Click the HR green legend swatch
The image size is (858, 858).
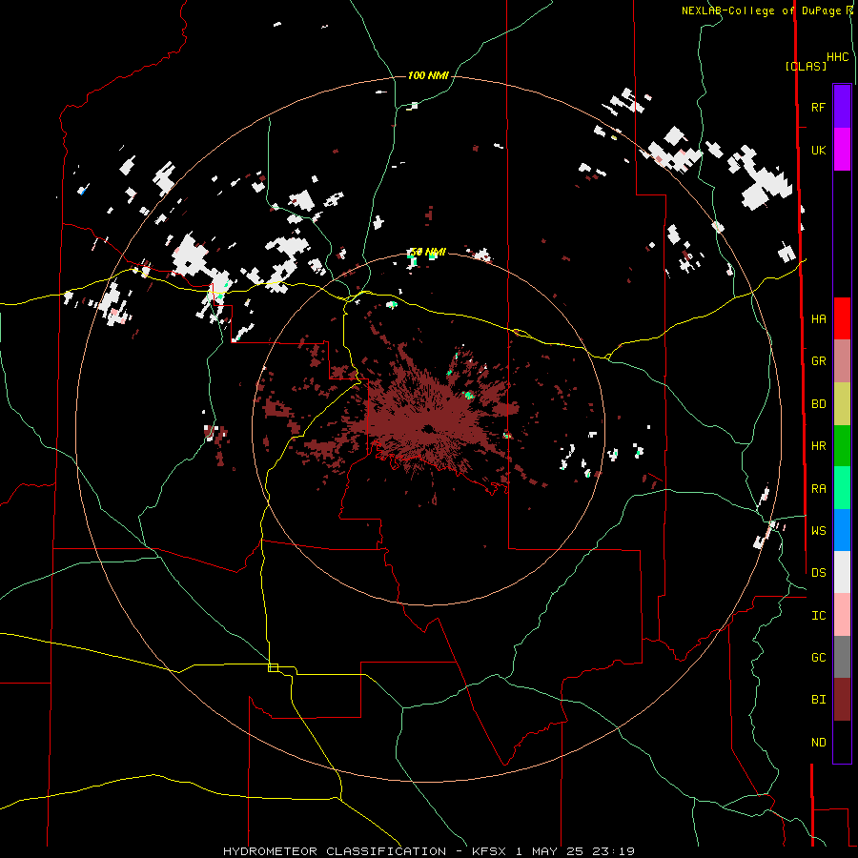point(842,446)
